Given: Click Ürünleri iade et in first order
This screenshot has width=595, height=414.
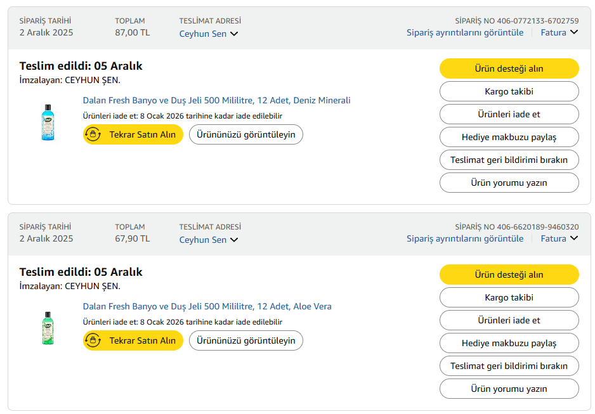Looking at the screenshot, I should coord(509,114).
